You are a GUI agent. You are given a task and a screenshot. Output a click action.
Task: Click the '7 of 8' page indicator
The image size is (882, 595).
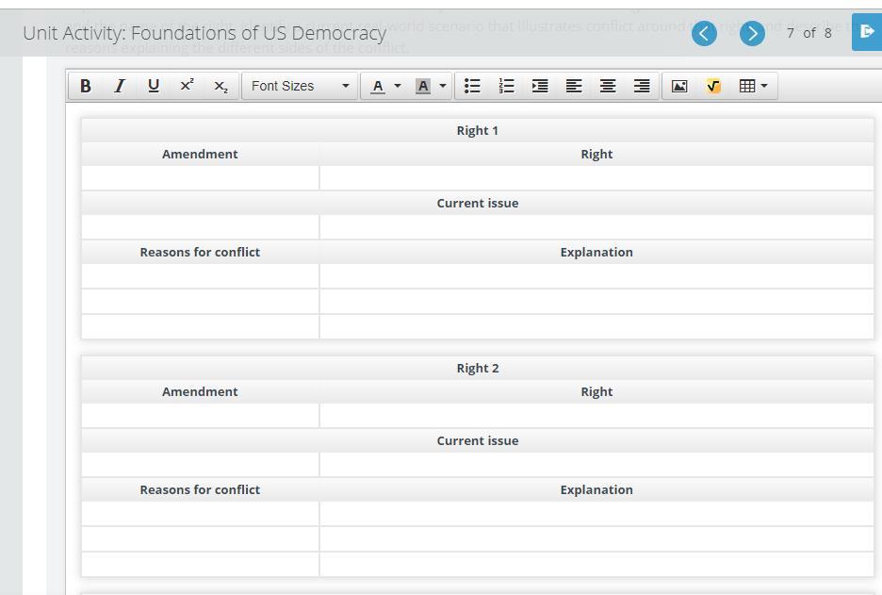click(x=808, y=33)
